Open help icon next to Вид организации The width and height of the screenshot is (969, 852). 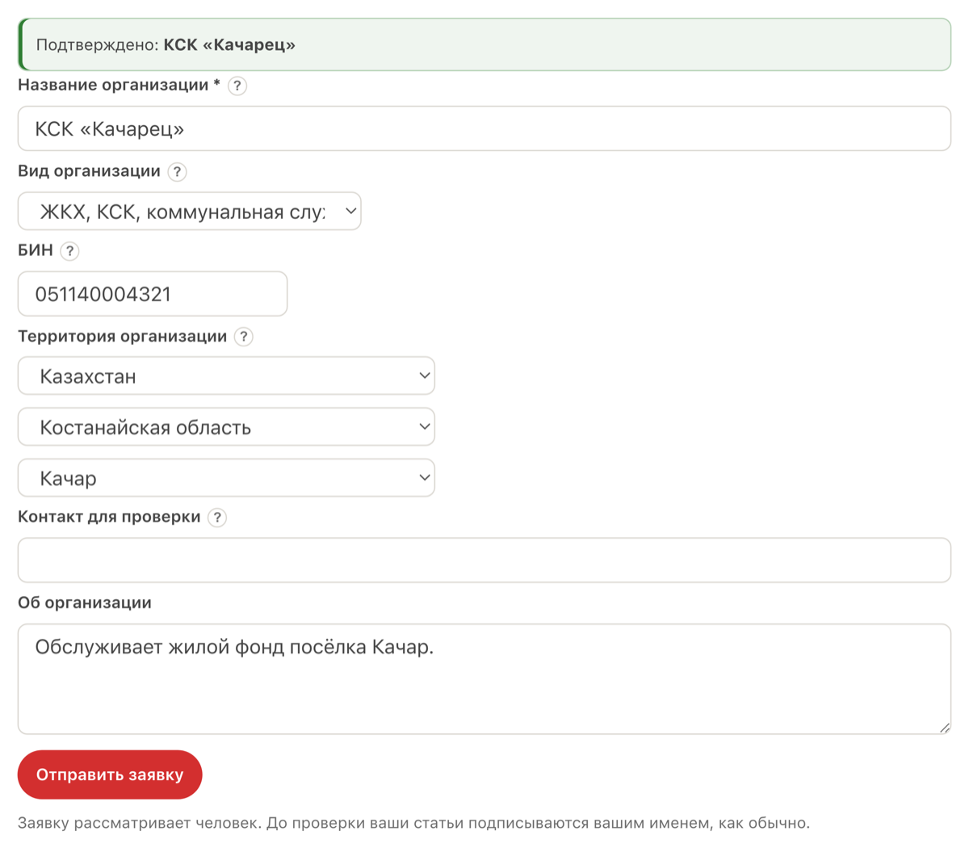[177, 172]
